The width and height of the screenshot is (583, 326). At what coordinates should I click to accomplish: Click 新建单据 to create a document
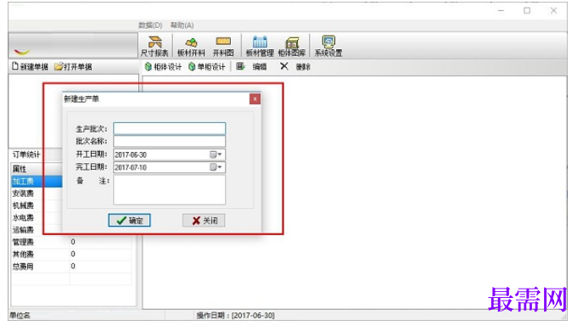coord(30,66)
